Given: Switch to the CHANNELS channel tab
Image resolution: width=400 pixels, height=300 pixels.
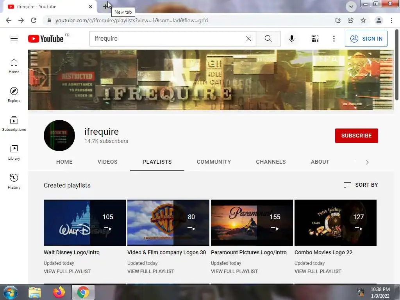Looking at the screenshot, I should [x=271, y=162].
